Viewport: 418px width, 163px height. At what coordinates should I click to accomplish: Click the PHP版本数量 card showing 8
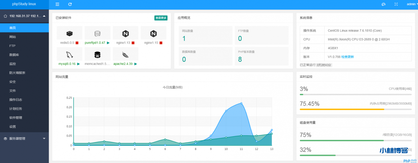point(262,56)
